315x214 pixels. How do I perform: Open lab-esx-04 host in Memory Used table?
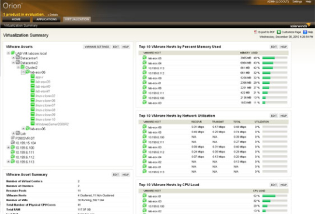(155, 63)
